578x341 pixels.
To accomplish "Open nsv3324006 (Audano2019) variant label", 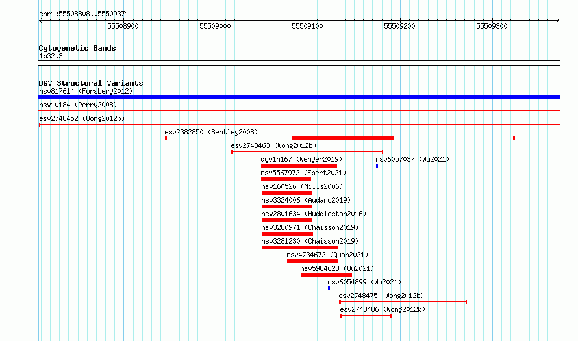I will coord(306,200).
